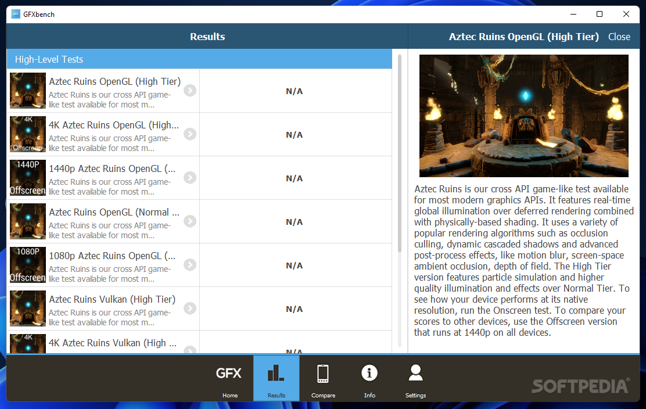The height and width of the screenshot is (409, 646).
Task: Select the 1440p Aztec Ruins OpenGL title
Action: 112,169
